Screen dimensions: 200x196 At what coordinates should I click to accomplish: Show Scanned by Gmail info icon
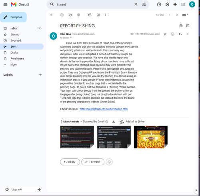pyautogui.click(x=107, y=122)
